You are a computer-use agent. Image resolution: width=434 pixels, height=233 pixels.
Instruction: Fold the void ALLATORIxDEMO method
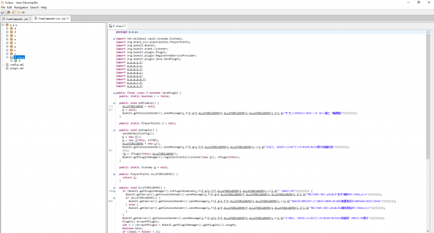click(x=114, y=188)
